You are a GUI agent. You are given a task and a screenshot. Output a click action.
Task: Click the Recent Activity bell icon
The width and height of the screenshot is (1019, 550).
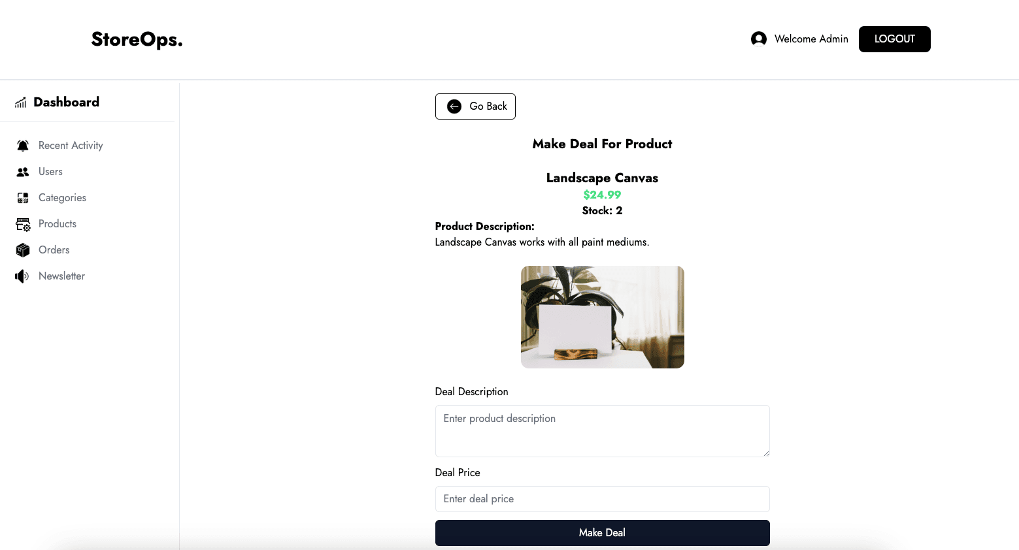coord(23,146)
